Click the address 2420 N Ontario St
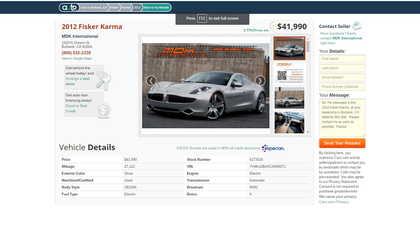The image size is (420, 233). [76, 43]
